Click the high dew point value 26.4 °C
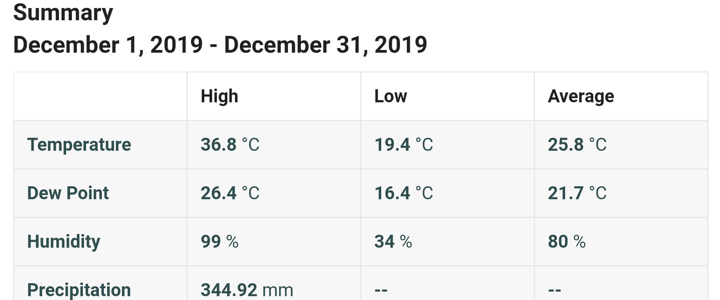720x300 pixels. pos(230,193)
